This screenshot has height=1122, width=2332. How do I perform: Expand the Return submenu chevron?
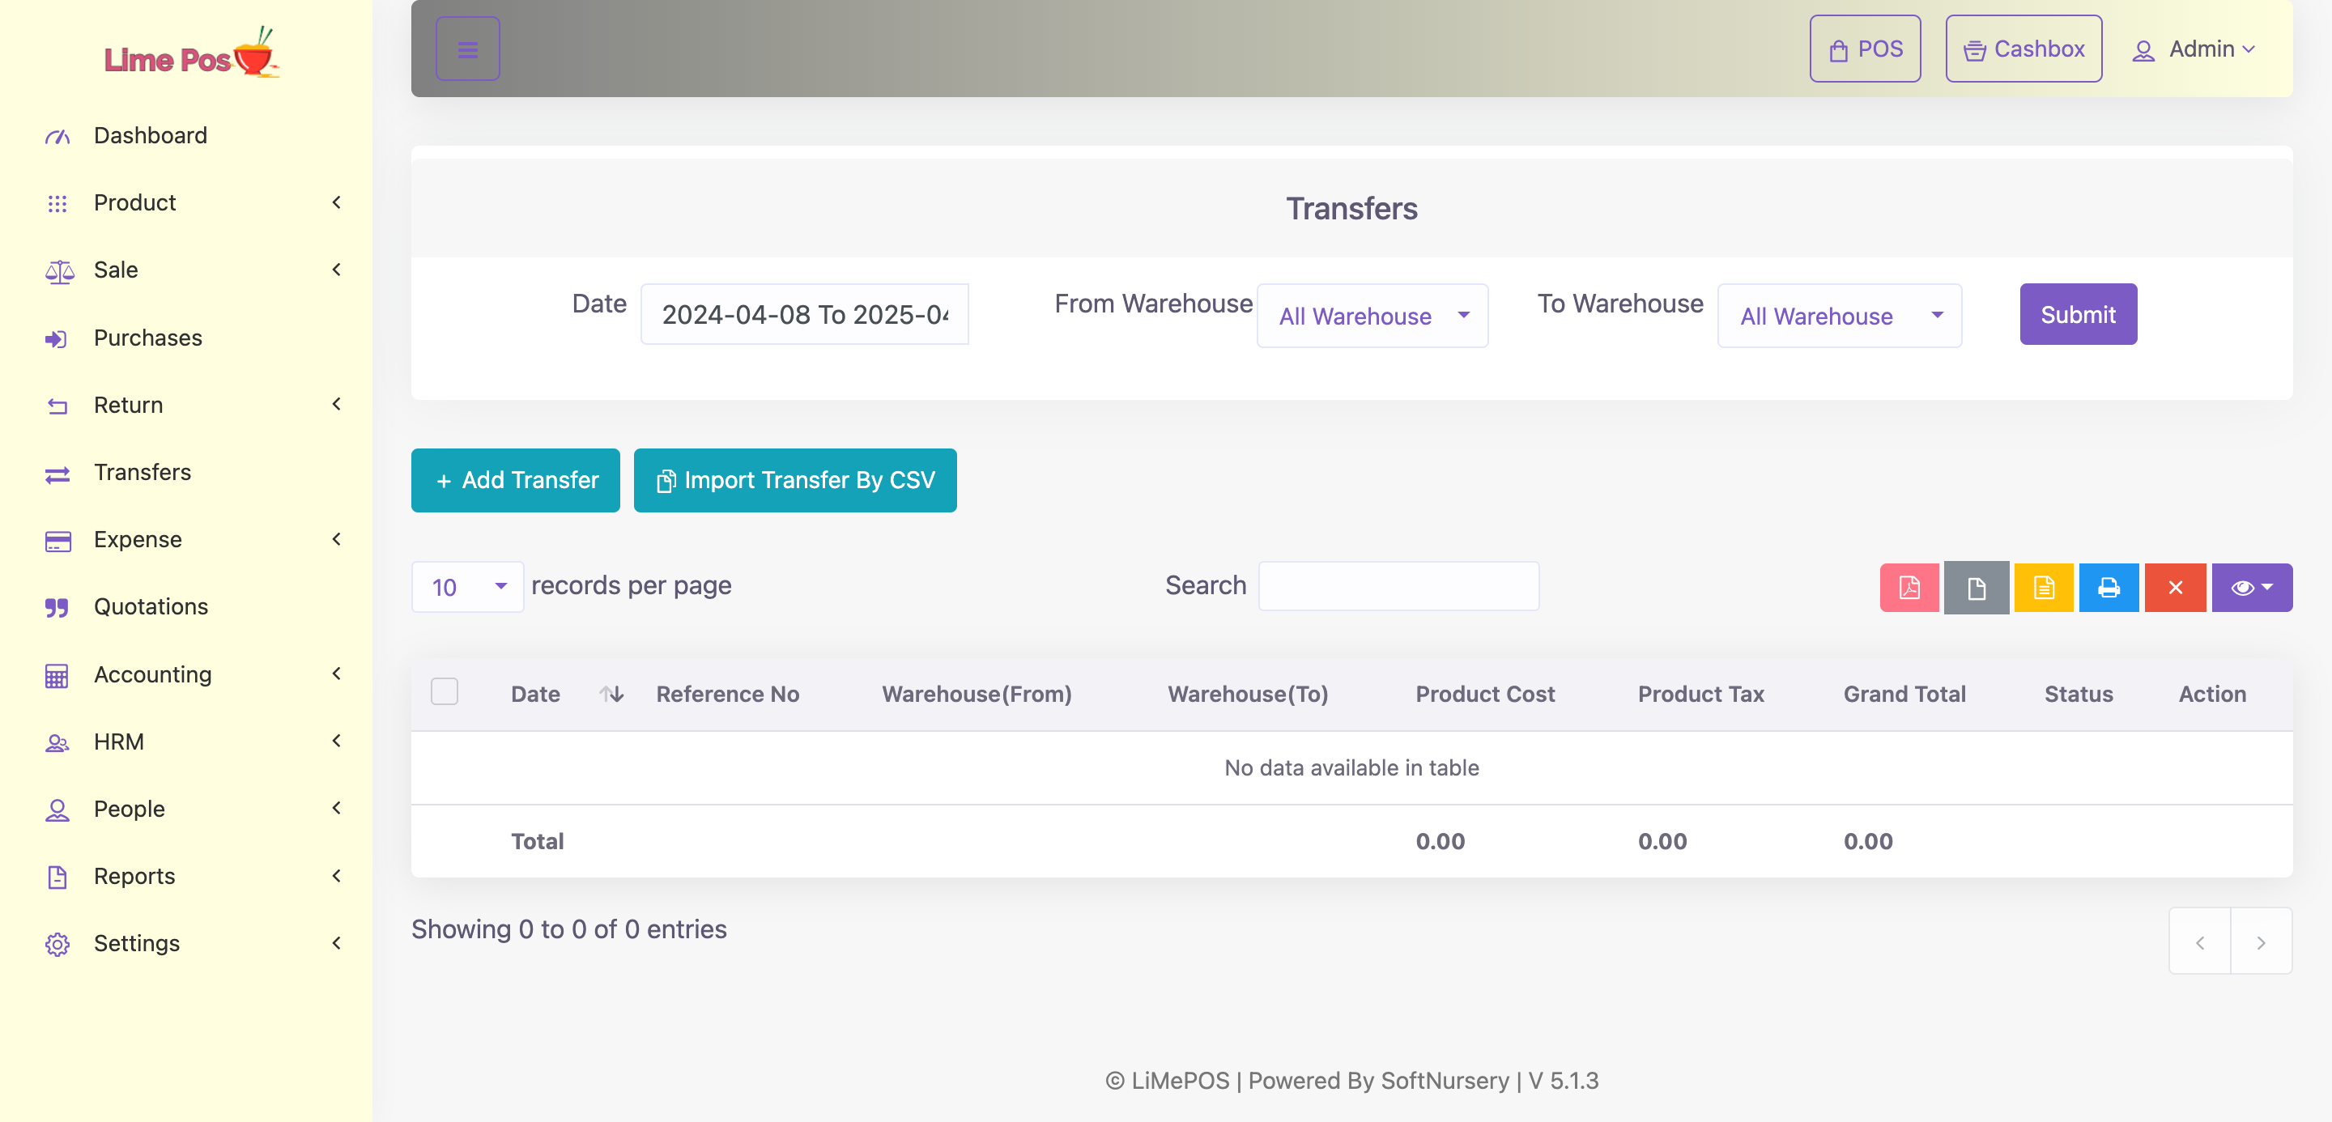tap(337, 404)
